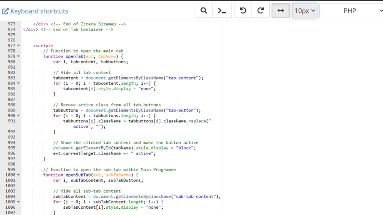The image size is (383, 215).
Task: Fold the tabbuttons for loop at line 990
Action: pos(18,116)
